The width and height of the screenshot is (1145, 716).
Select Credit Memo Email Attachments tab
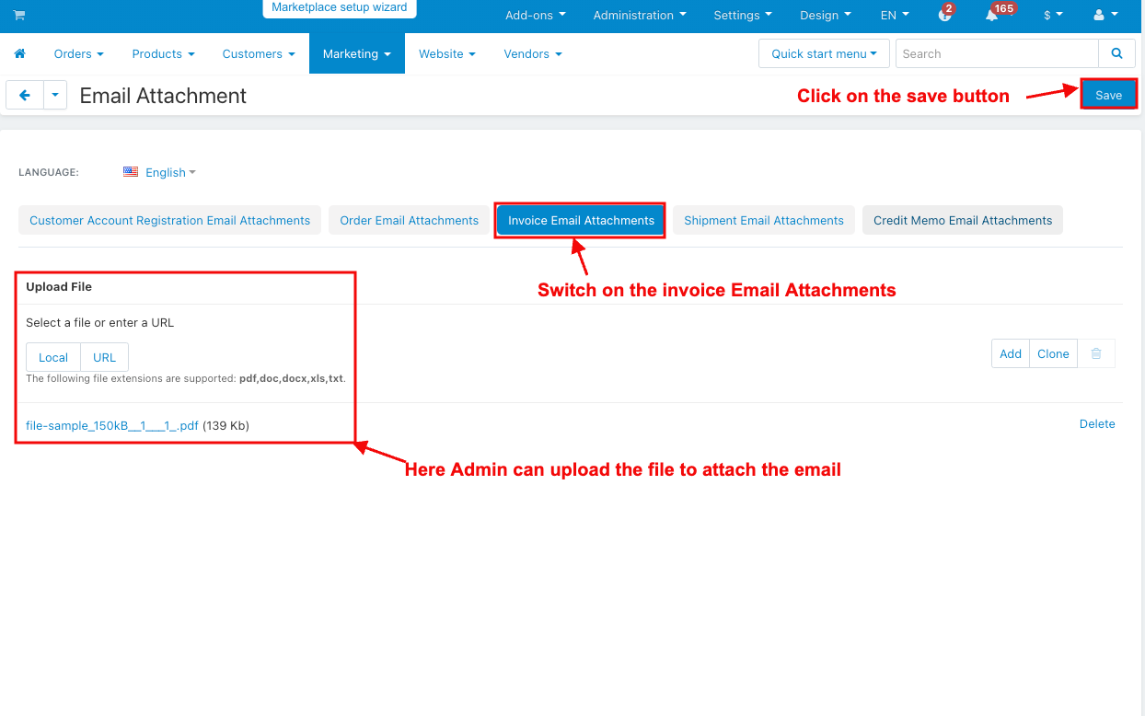click(x=962, y=220)
